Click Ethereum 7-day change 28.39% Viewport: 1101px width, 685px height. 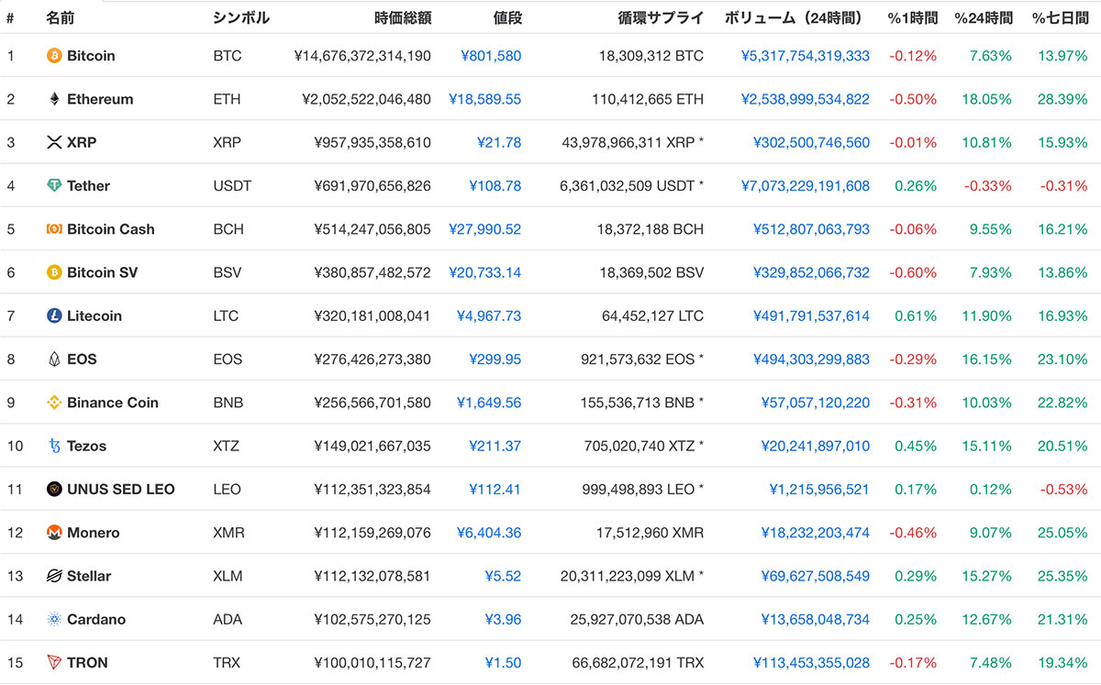click(x=1062, y=99)
